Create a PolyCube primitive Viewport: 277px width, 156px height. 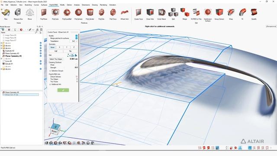click(55, 14)
